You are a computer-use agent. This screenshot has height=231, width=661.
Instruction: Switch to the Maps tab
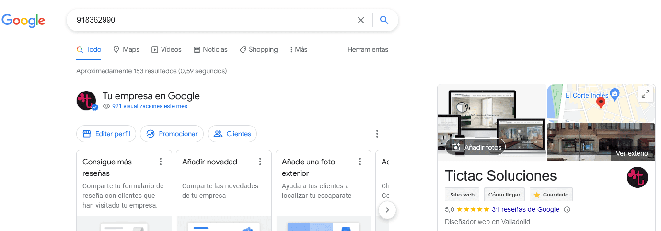(x=126, y=49)
